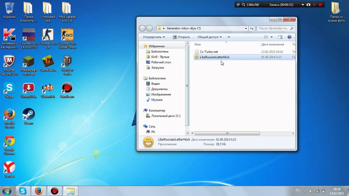This screenshot has height=196, width=349.
Task: Launch Kaspersky antivirus desktop shortcut
Action: click(x=9, y=38)
